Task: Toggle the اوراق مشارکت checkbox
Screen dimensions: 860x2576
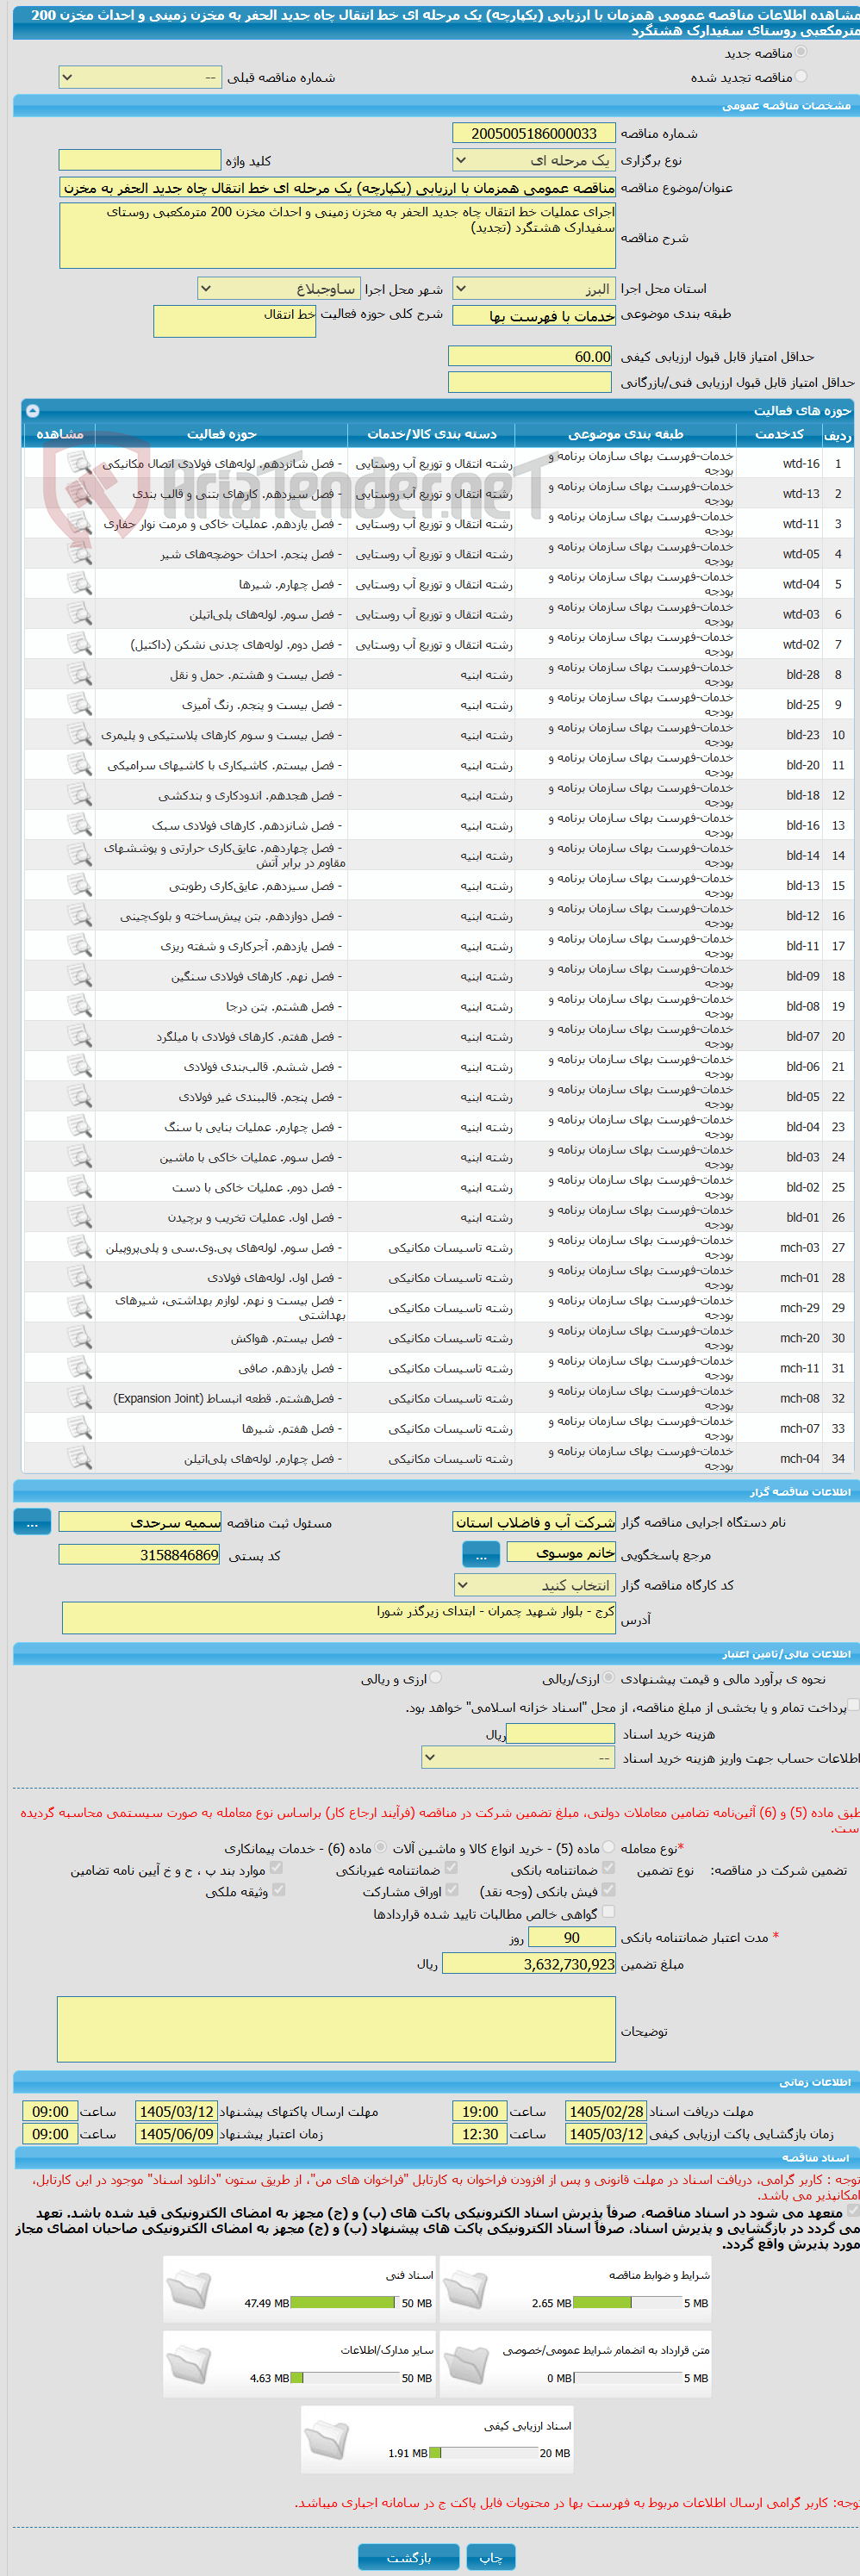Action: click(x=451, y=1890)
